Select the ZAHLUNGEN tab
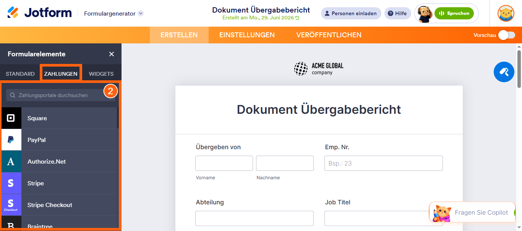 (61, 74)
